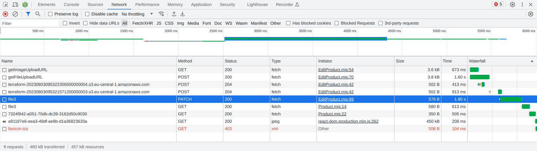Close the DevTools panel
Viewport: 537px width, 151px height.
tap(531, 5)
